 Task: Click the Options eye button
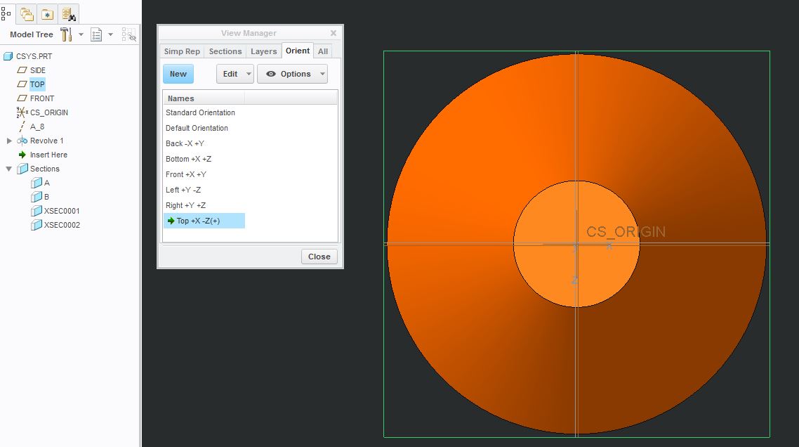pos(288,74)
